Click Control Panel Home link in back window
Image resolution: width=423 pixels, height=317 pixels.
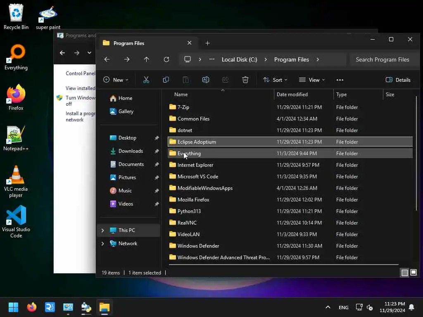point(81,73)
